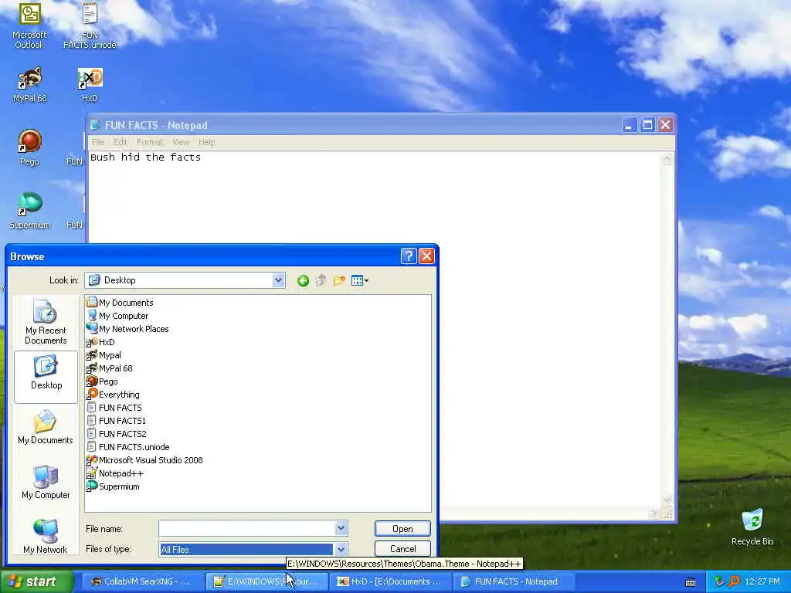Switch to FUN FACTS - Notepad taskbar button
The height and width of the screenshot is (593, 791).
514,581
